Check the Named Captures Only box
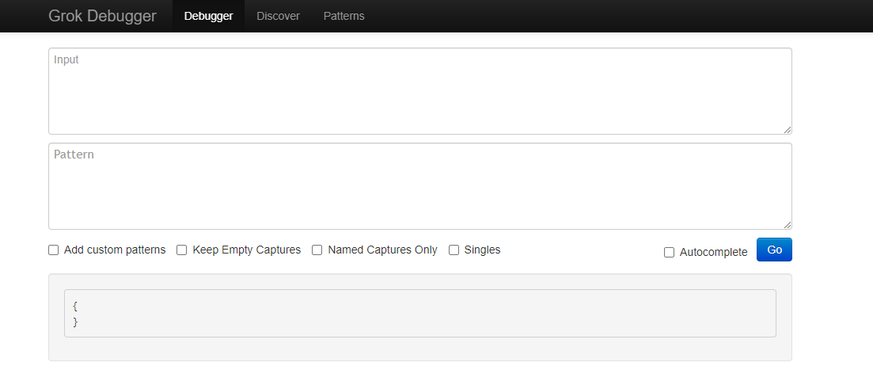This screenshot has height=389, width=873. point(317,250)
